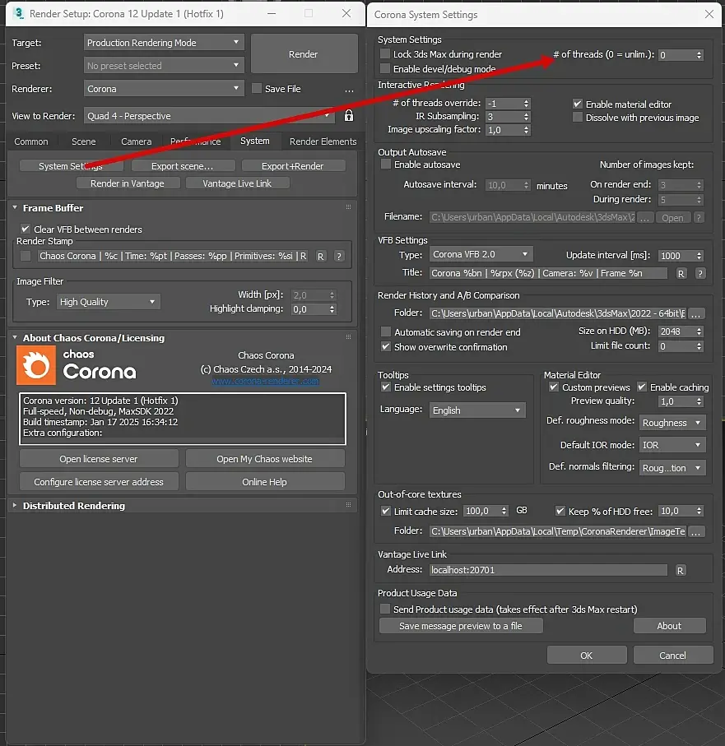
Task: Toggle Keep % of HDD free checkbox
Action: (560, 511)
